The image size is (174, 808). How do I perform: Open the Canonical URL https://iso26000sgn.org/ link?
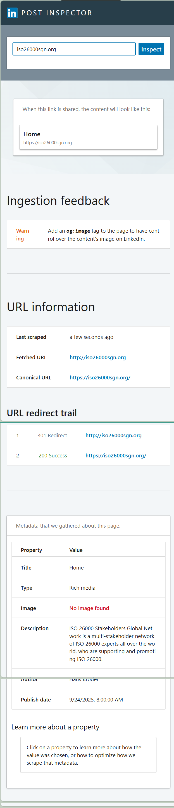pyautogui.click(x=100, y=377)
